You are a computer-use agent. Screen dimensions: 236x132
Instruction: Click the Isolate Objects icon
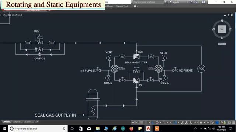click(222, 122)
